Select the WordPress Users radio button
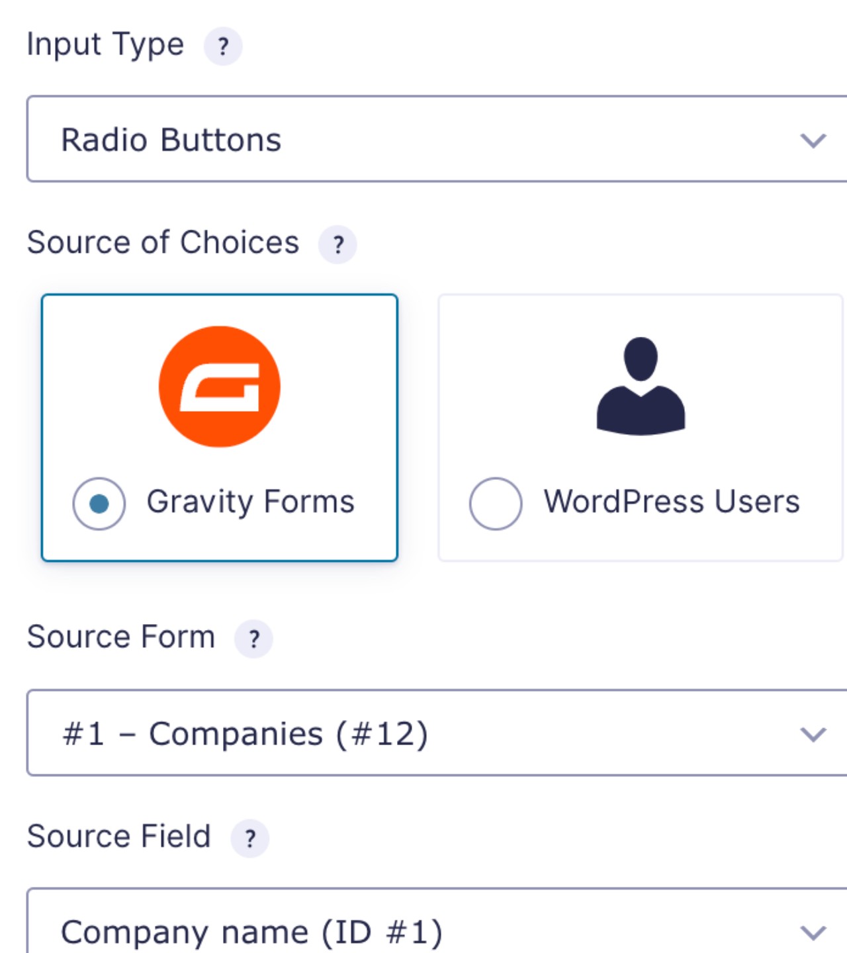 496,504
